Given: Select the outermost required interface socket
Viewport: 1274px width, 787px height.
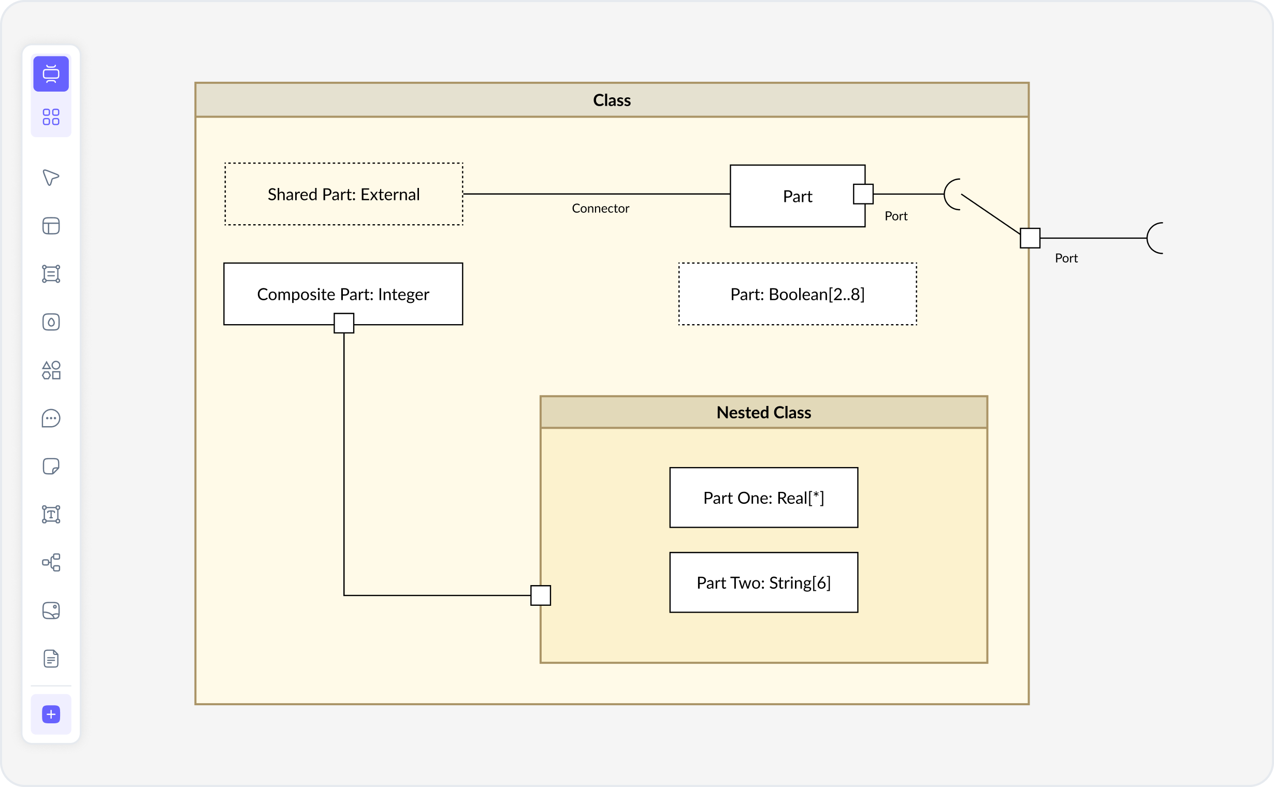Looking at the screenshot, I should point(1154,238).
